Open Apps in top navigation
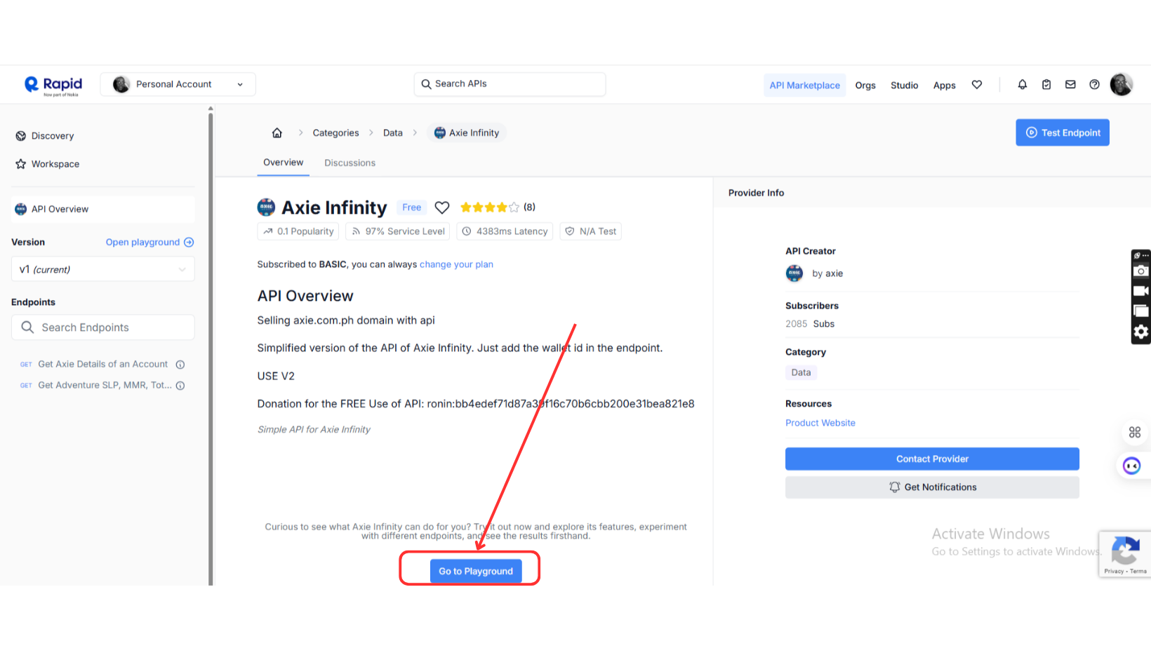This screenshot has height=648, width=1151. 945,86
